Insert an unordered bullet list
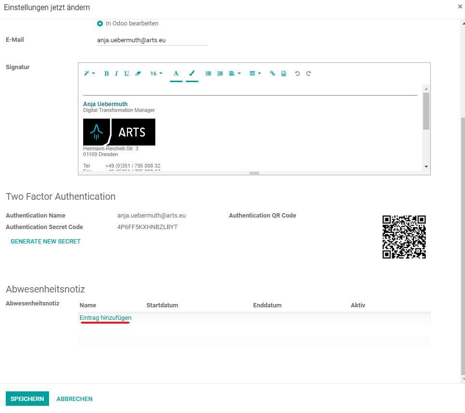465x413 pixels. [208, 73]
